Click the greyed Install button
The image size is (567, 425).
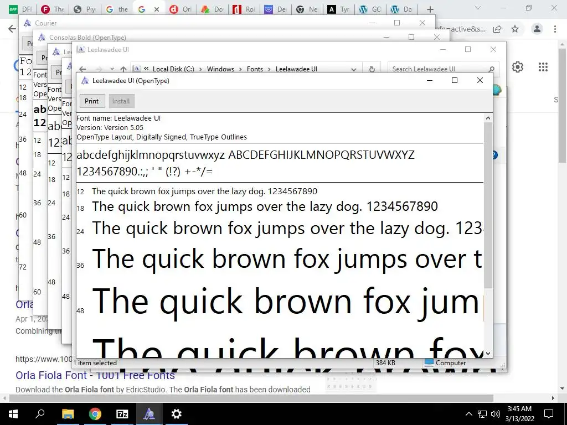pos(121,101)
